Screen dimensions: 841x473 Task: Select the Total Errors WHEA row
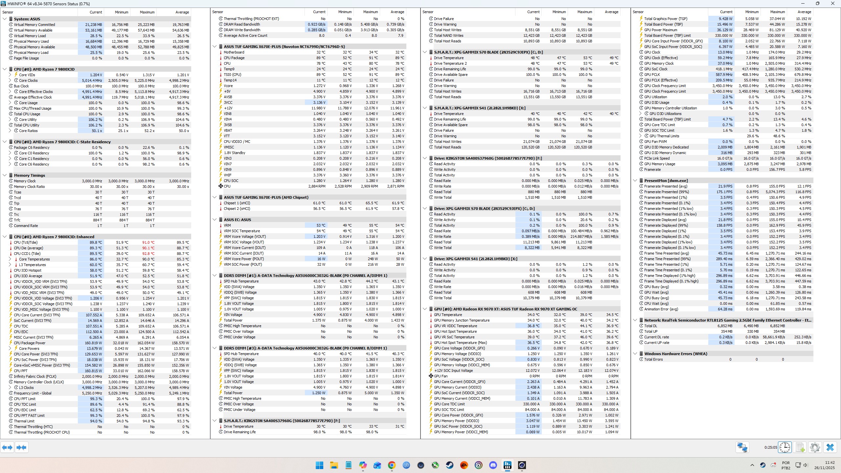(x=653, y=359)
